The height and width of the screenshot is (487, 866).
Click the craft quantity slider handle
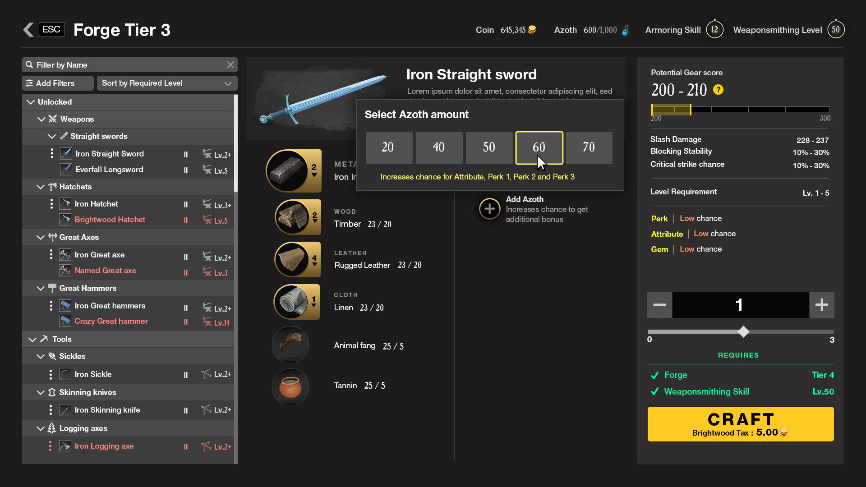[743, 332]
